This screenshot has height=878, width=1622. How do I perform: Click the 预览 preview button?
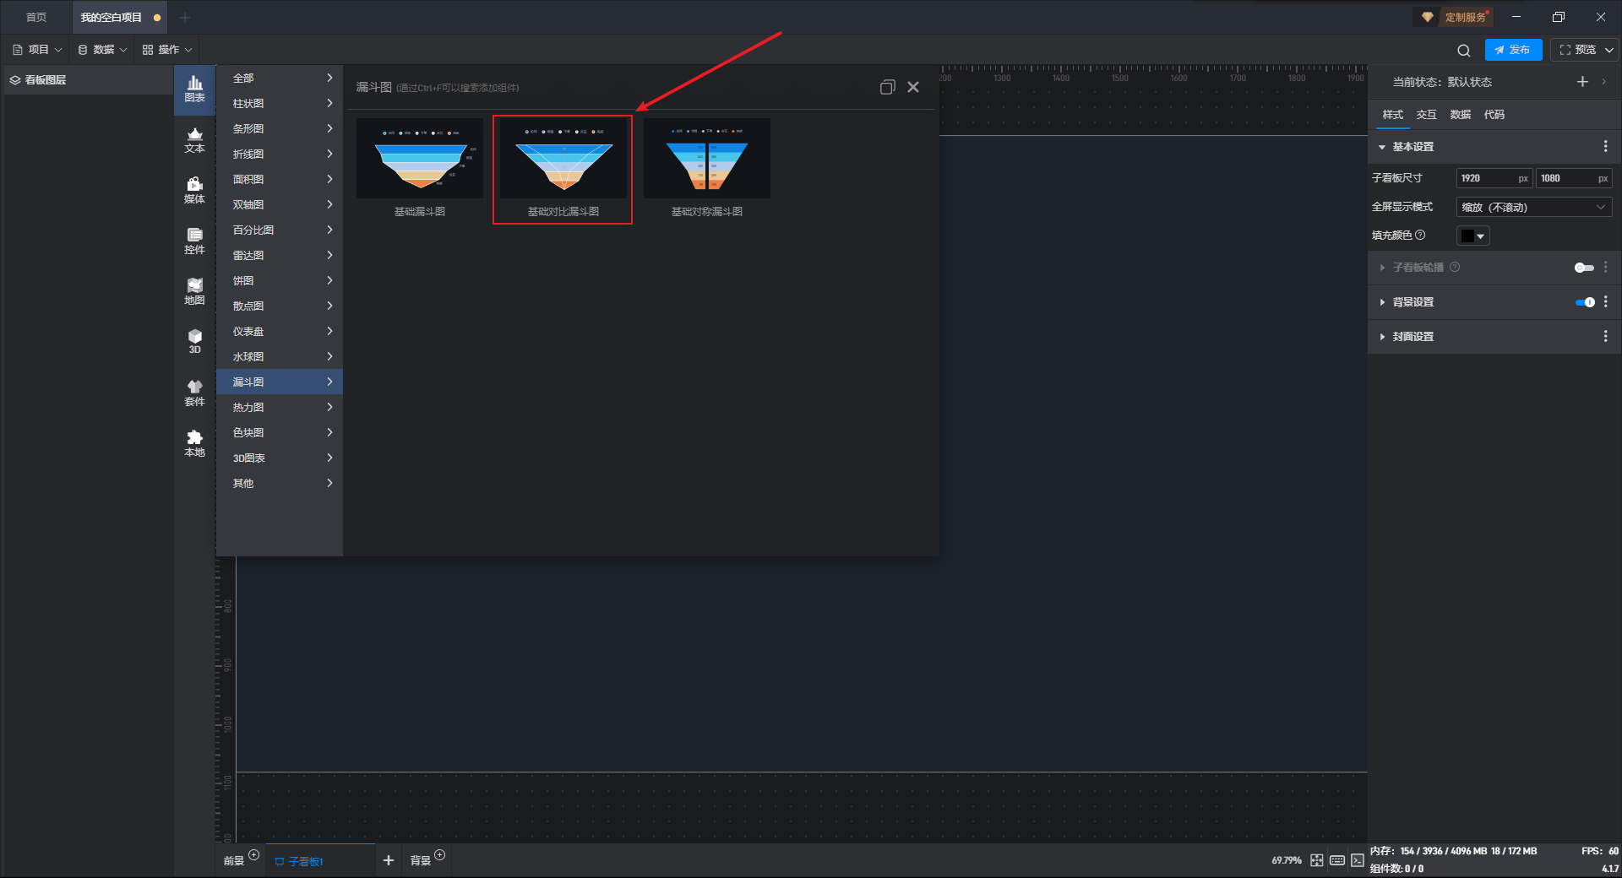click(1577, 50)
